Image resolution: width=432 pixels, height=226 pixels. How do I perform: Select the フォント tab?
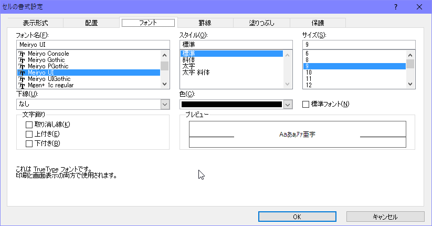pos(148,23)
